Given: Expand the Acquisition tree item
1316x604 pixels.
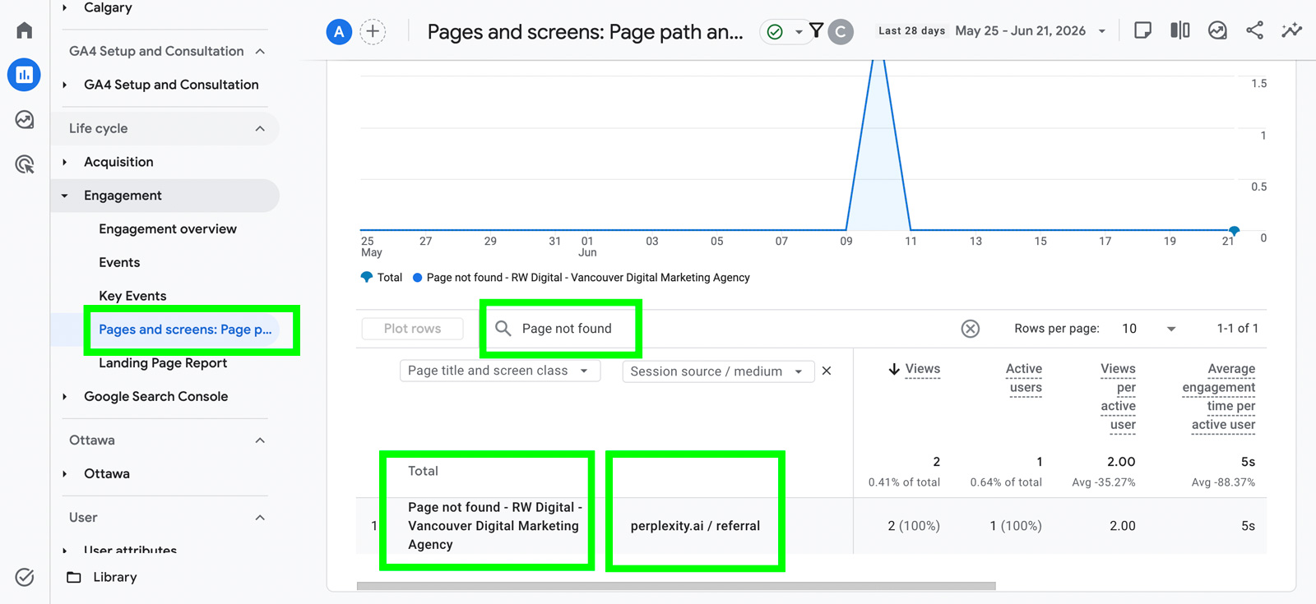Looking at the screenshot, I should pos(65,162).
